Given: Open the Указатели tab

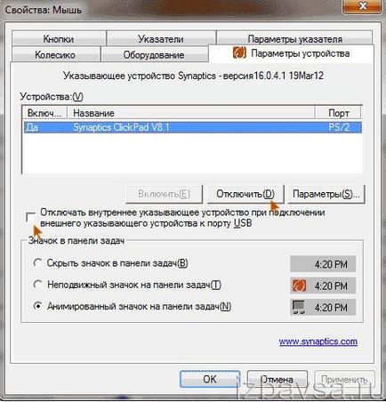Looking at the screenshot, I should 161,39.
